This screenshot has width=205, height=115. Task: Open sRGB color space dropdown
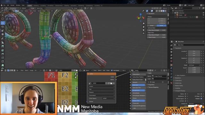point(109,98)
